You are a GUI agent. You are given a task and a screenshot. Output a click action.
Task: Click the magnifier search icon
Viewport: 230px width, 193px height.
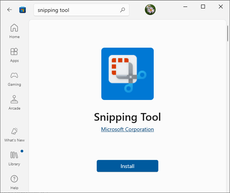(123, 10)
